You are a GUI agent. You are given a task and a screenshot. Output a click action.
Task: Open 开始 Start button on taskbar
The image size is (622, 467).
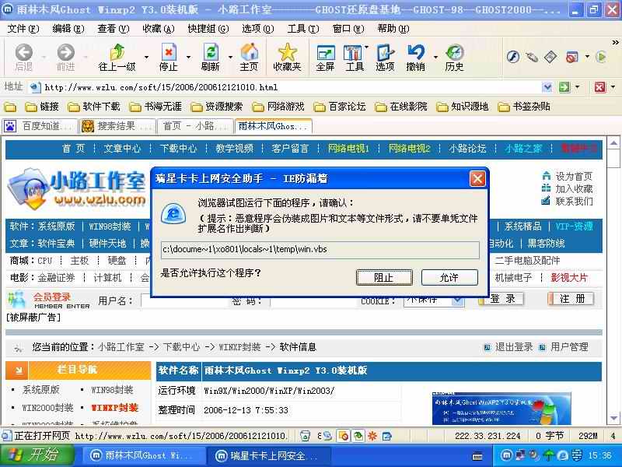point(37,455)
